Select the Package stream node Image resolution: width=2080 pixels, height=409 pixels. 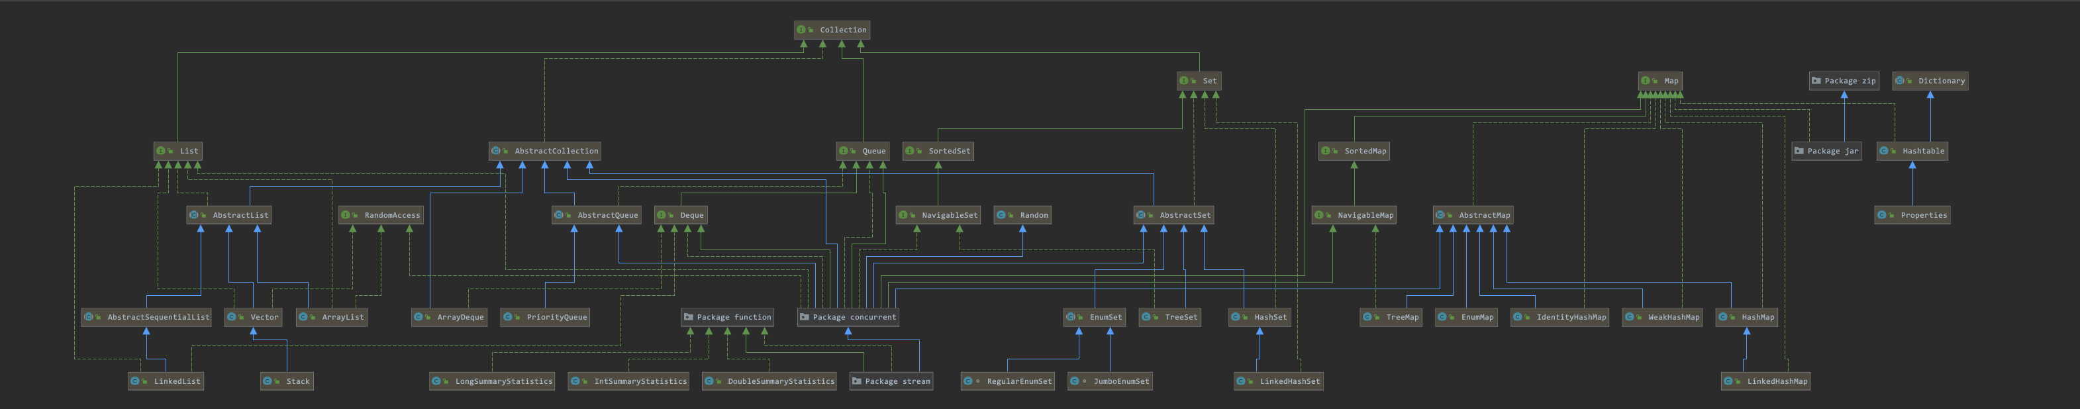pos(891,382)
